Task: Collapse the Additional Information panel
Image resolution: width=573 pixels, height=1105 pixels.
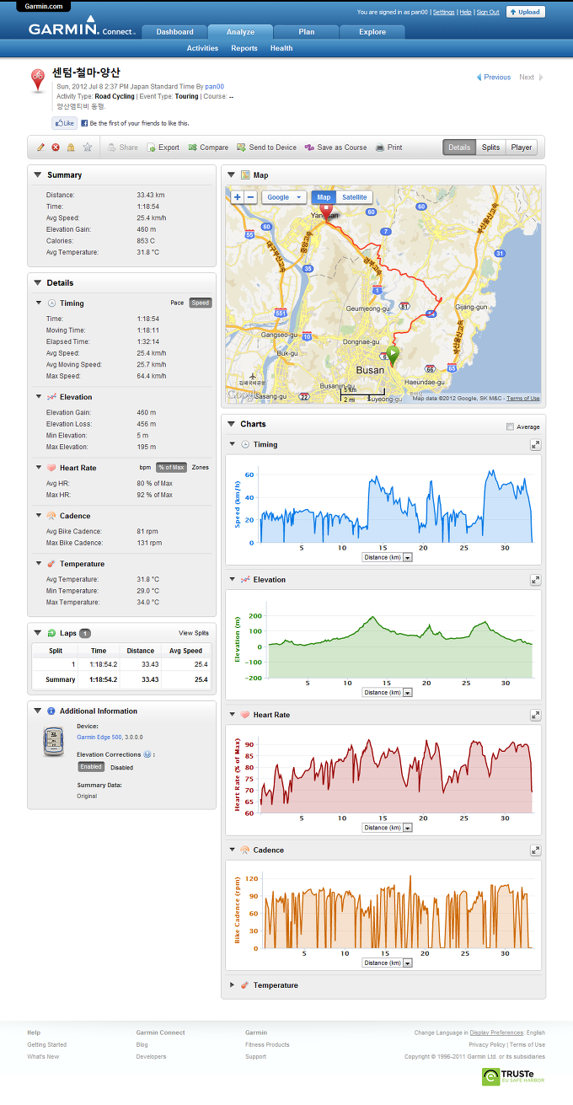Action: pos(39,711)
